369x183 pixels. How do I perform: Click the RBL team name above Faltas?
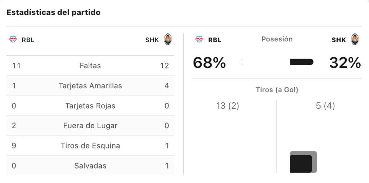click(28, 40)
